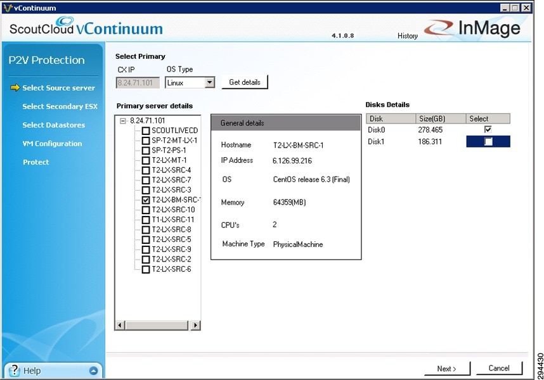This screenshot has width=544, height=380.
Task: Click the Disk column header
Action: coord(391,118)
